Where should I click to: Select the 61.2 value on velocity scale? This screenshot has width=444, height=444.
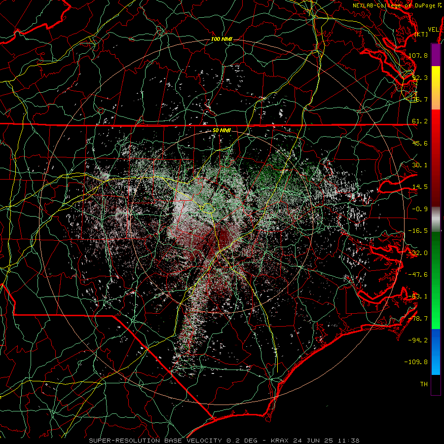click(x=420, y=121)
